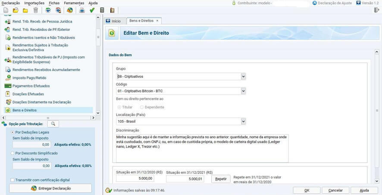Click the green checkmark verify icon
This screenshot has height=195, width=382.
pos(92,10)
